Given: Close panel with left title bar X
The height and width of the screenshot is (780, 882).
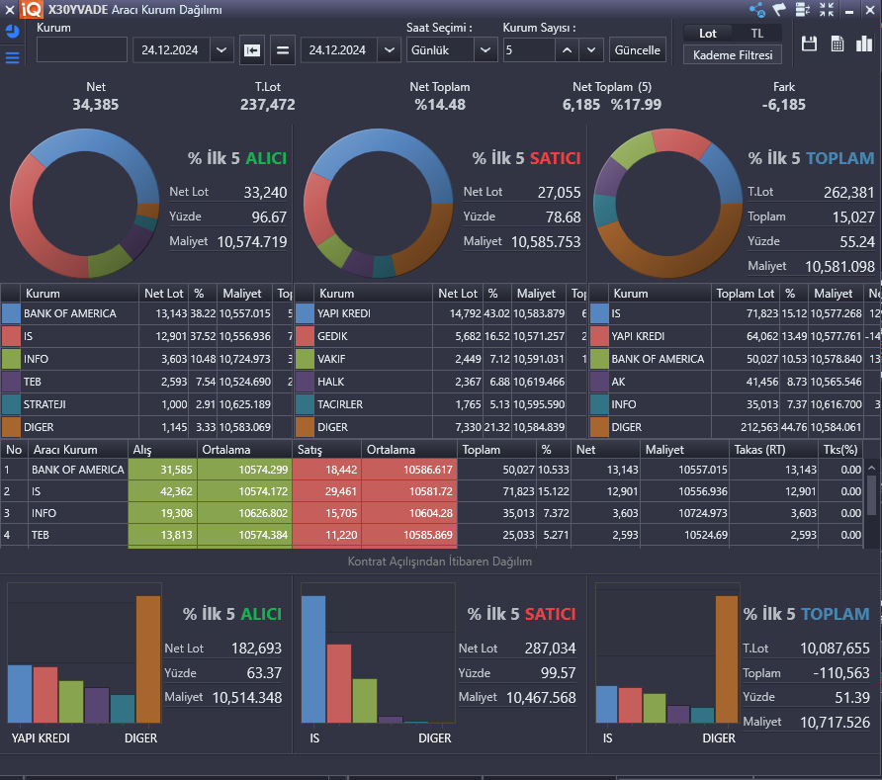Looking at the screenshot, I should (x=10, y=10).
